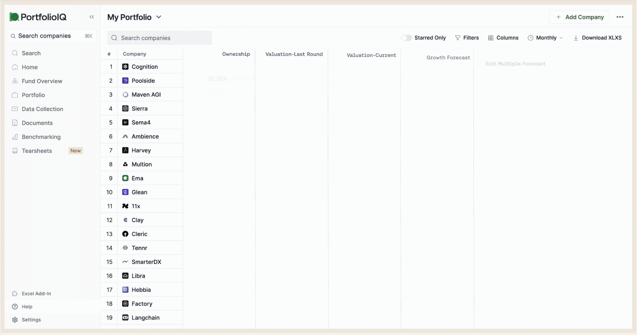Open Help from sidebar bottom
Screen dimensions: 637x335
pyautogui.click(x=27, y=307)
